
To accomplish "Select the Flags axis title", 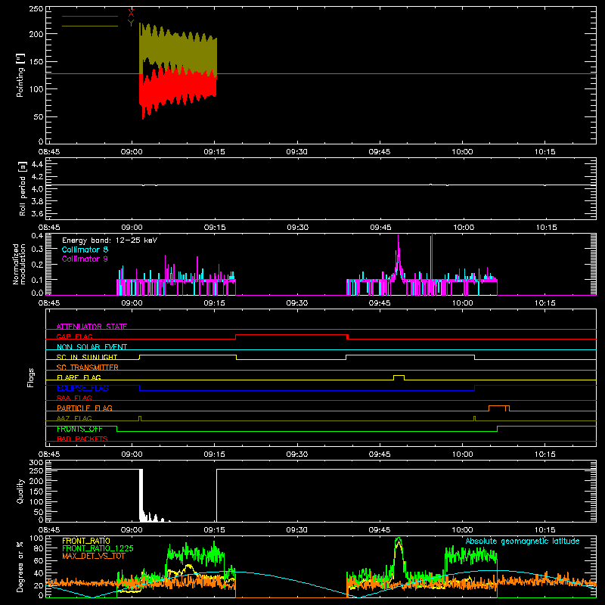I will pos(30,377).
